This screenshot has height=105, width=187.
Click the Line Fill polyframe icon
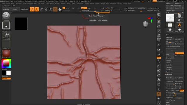tap(159, 84)
